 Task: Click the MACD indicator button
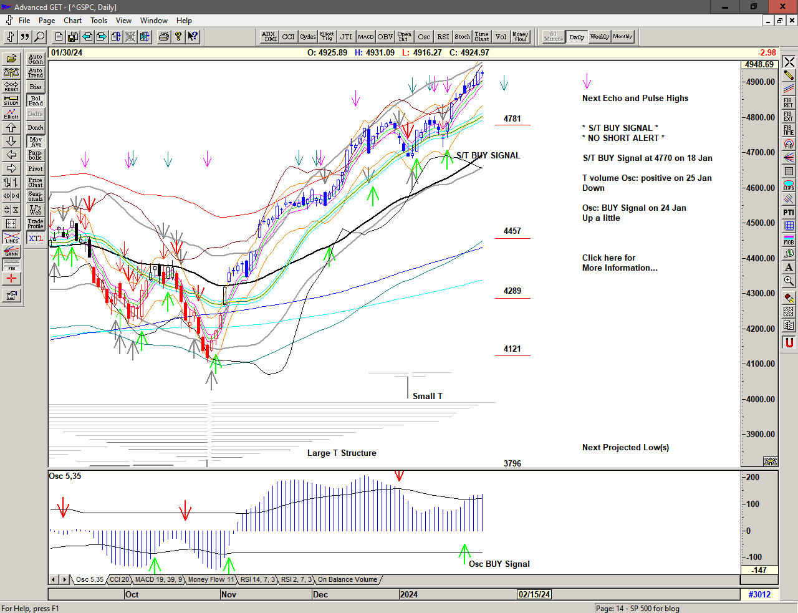coord(366,37)
